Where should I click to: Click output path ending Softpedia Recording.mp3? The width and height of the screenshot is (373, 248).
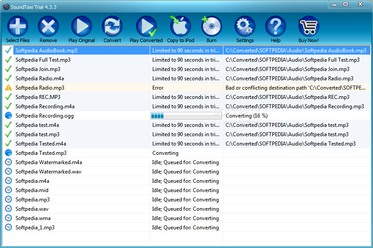(x=295, y=106)
